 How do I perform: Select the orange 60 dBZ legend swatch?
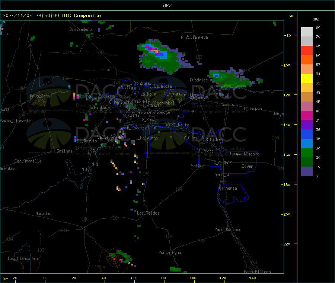coord(307,60)
